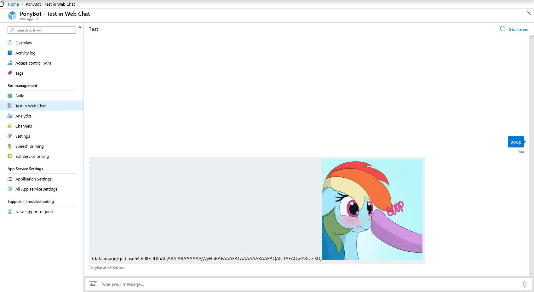This screenshot has height=292, width=534.
Task: Click the purple Tags icon
Action: click(10, 73)
